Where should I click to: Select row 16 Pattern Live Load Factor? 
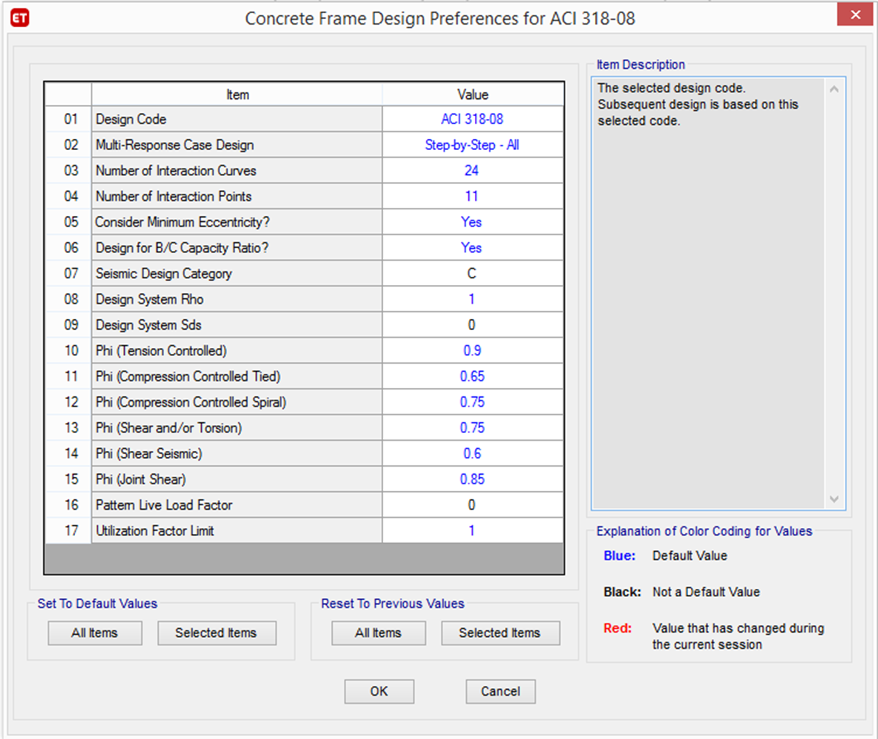pyautogui.click(x=164, y=505)
